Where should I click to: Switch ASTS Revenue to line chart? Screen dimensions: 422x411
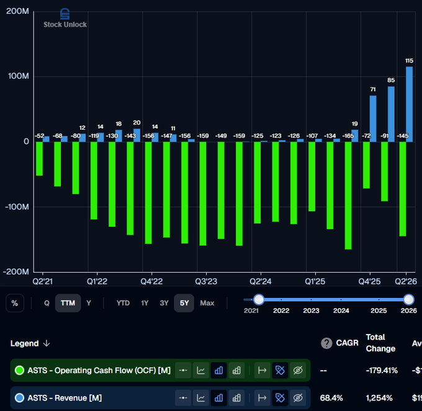201,398
